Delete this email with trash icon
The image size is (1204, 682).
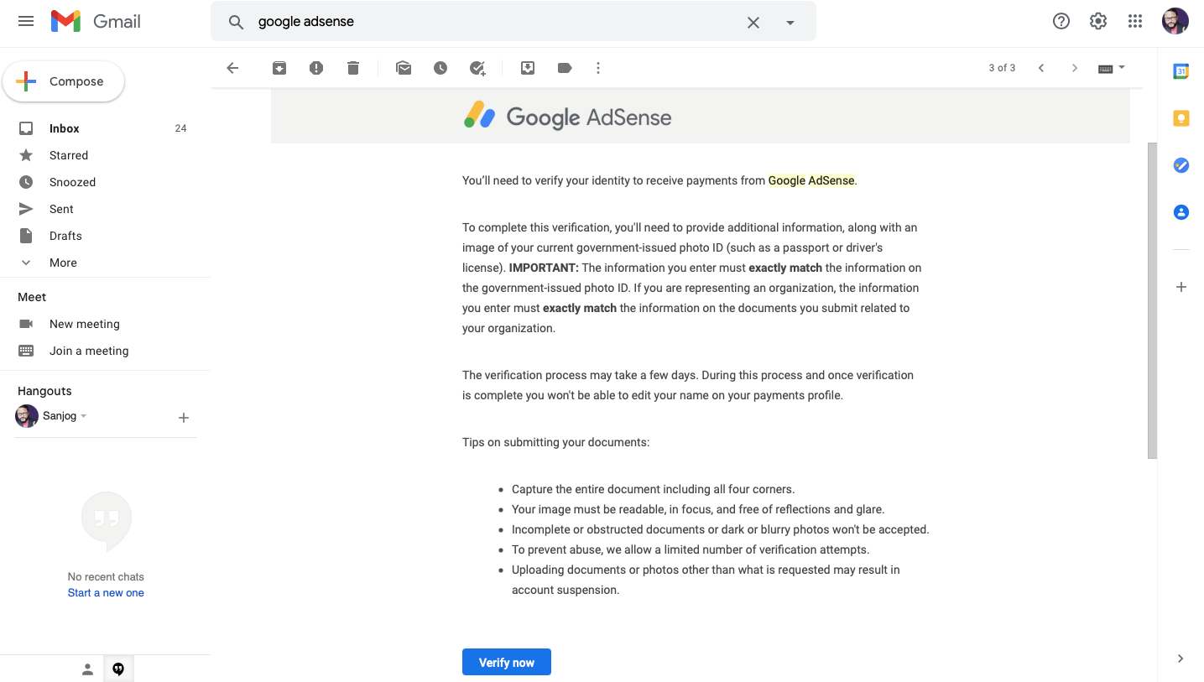tap(353, 68)
